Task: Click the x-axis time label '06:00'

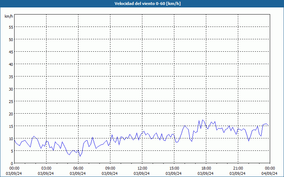Action: 78,169
